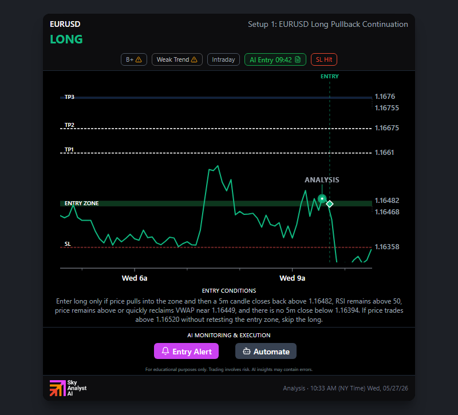Click the ENTRY CONDITIONS heading
The image size is (458, 415).
(x=228, y=291)
